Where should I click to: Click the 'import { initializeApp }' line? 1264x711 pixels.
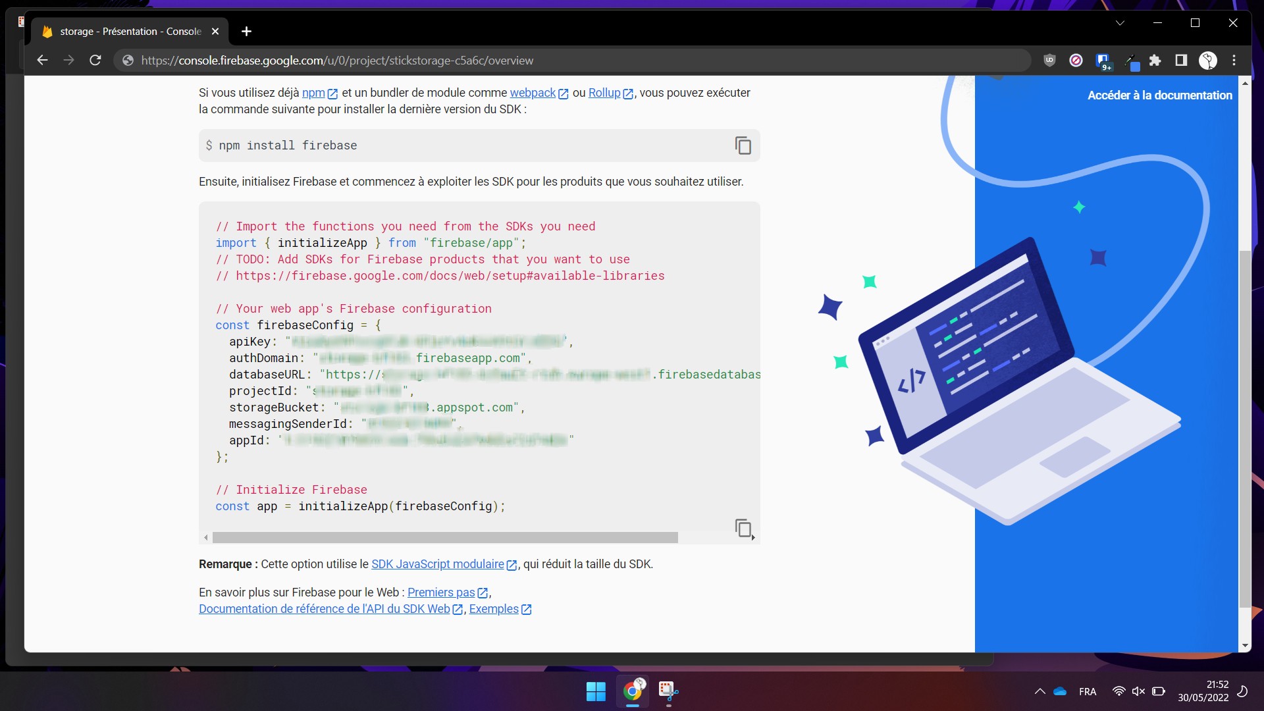(x=371, y=243)
